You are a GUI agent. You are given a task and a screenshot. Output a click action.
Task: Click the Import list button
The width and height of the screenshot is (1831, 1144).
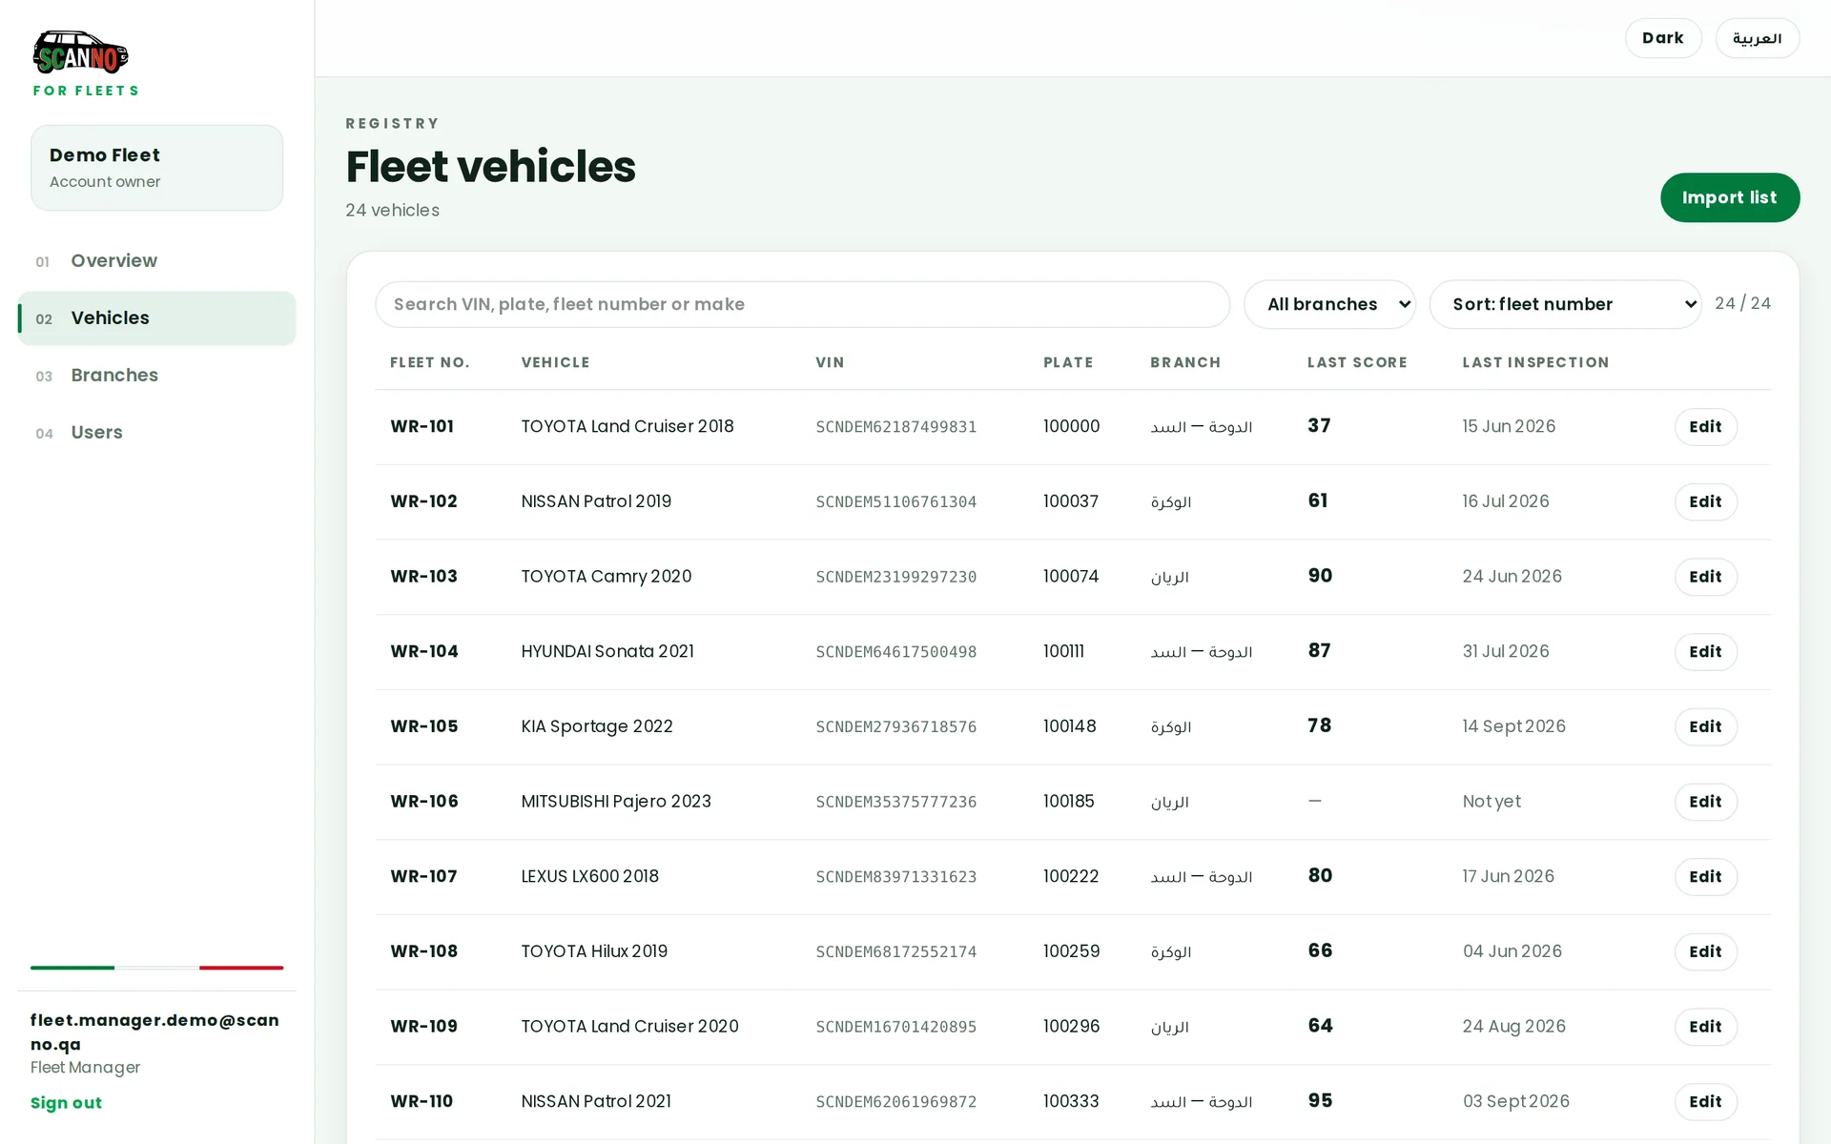[x=1729, y=197]
